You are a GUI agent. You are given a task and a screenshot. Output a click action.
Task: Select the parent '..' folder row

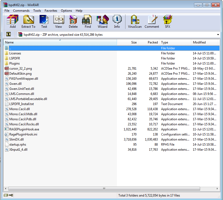(x=112, y=48)
